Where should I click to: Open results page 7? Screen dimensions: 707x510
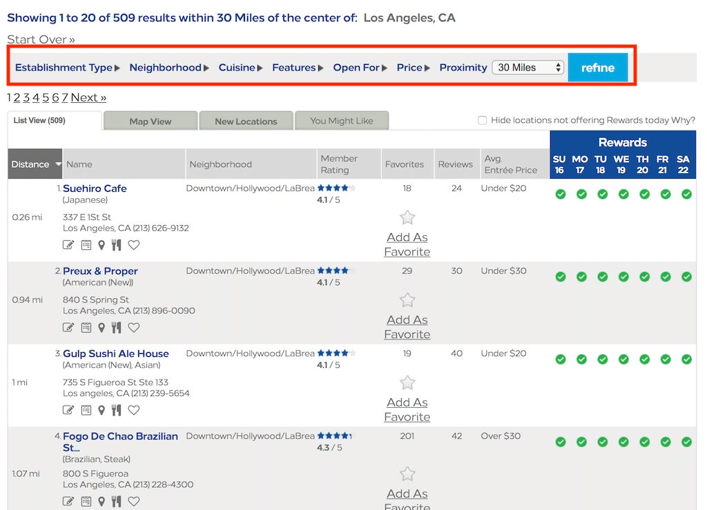point(65,97)
